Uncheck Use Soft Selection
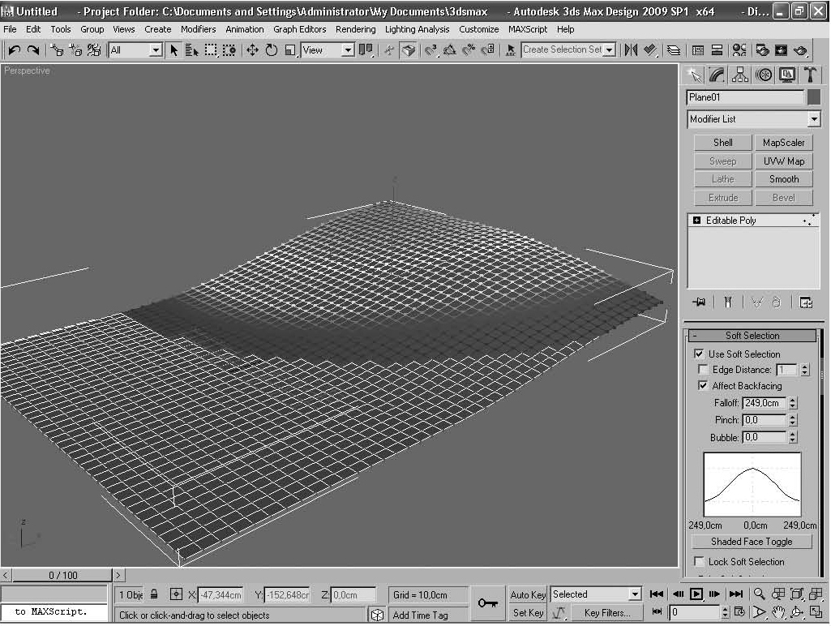Screen dimensions: 831x626 pyautogui.click(x=700, y=354)
